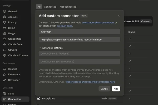Click the Capabilities toolbox icon
The height and width of the screenshot is (105, 158).
4,39
